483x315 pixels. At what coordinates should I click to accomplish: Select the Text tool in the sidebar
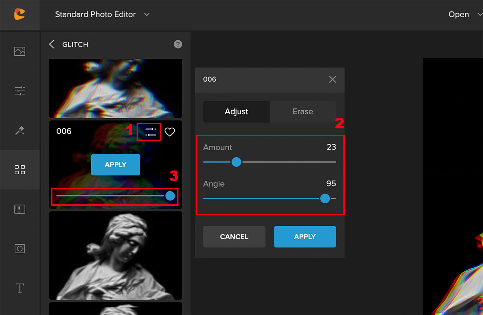click(20, 288)
